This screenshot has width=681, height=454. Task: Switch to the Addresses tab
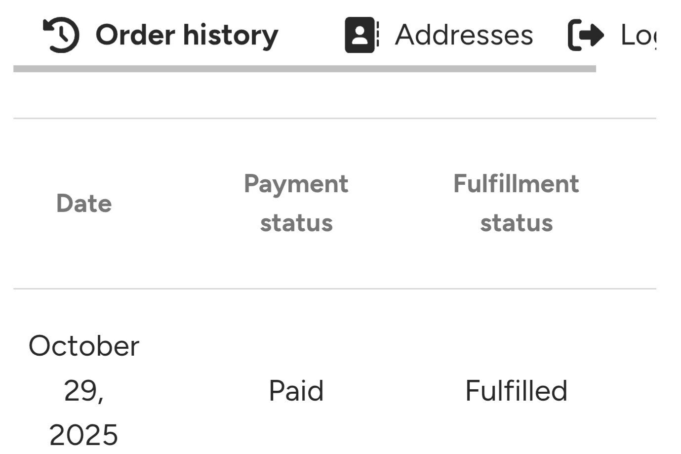tap(463, 35)
